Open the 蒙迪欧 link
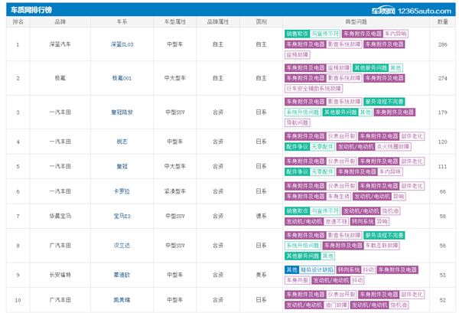 122,275
